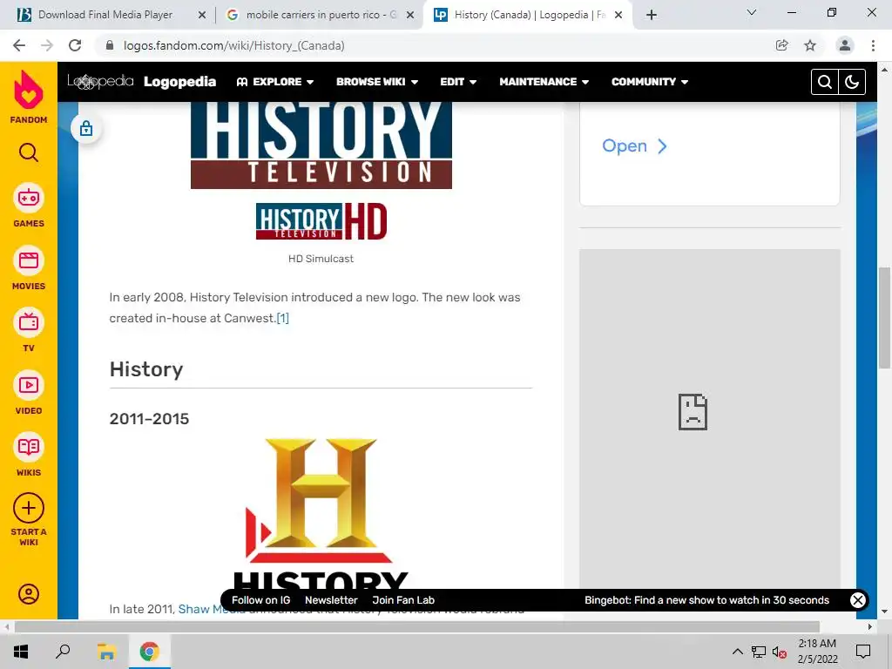
Task: Open Windows taskbar search
Action: tap(63, 652)
